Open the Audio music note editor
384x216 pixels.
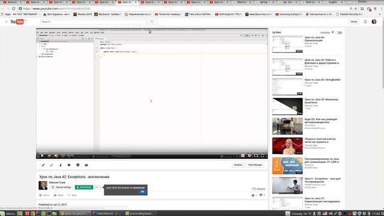pos(61,165)
